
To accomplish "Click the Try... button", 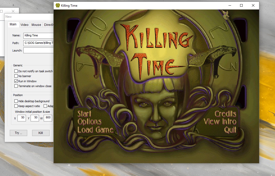I will (18, 133).
